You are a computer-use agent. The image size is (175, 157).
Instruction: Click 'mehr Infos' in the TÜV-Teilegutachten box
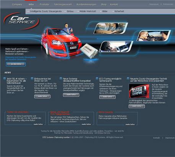(86, 124)
